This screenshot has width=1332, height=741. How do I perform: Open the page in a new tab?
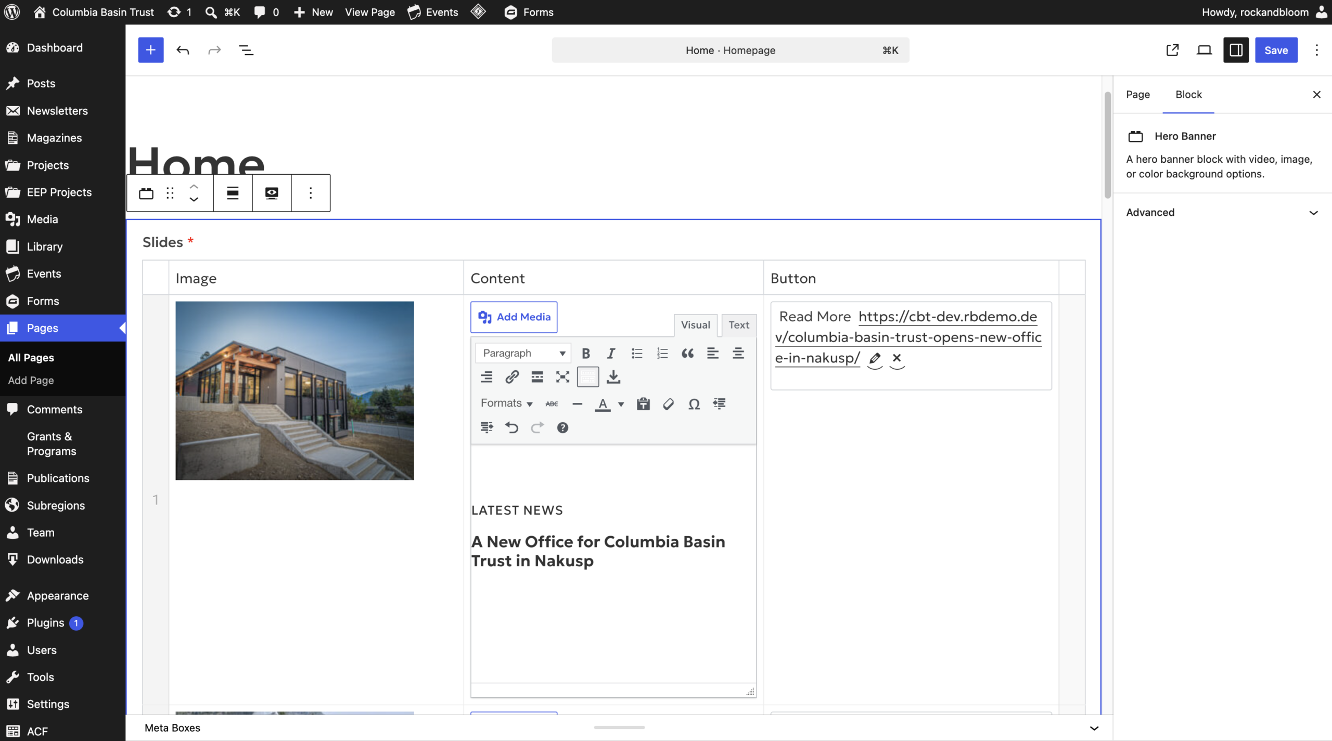point(1173,50)
